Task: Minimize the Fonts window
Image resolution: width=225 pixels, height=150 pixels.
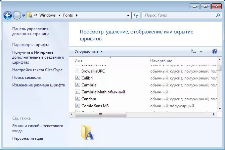Action: tap(195, 6)
